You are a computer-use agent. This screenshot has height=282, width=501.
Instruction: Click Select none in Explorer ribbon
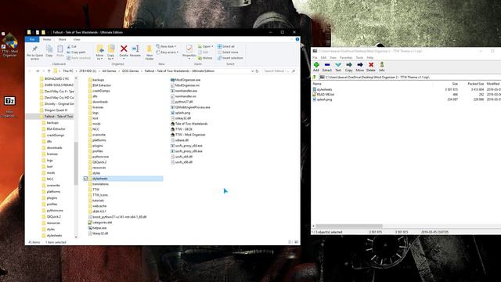point(228,52)
